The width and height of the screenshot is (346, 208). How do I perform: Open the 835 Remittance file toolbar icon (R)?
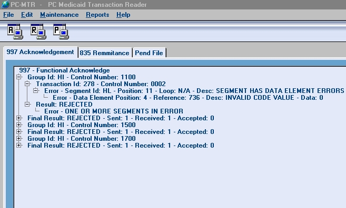38,32
